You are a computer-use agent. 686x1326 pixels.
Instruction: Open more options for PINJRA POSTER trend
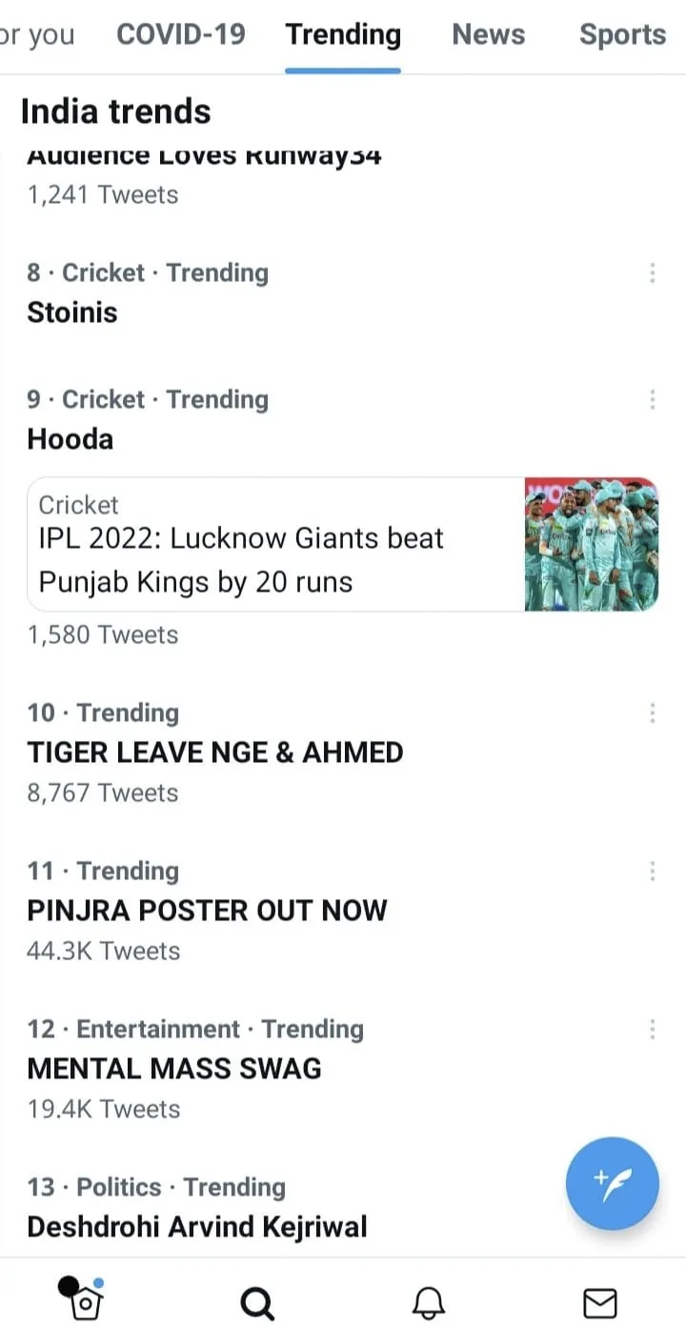652,872
